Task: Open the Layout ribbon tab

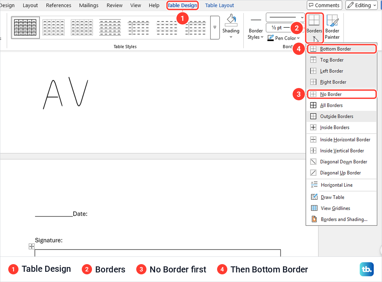Action: (x=30, y=5)
